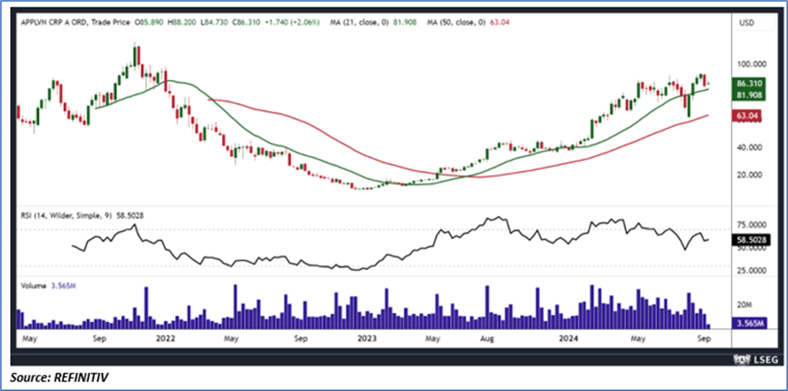Click the 40.000 price axis label
This screenshot has height=391, width=788.
(x=749, y=147)
